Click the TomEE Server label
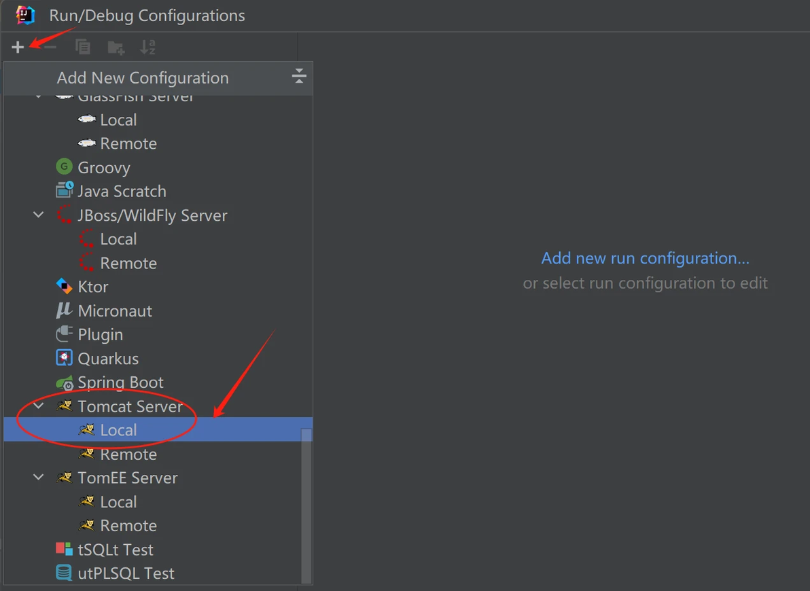 click(x=128, y=478)
